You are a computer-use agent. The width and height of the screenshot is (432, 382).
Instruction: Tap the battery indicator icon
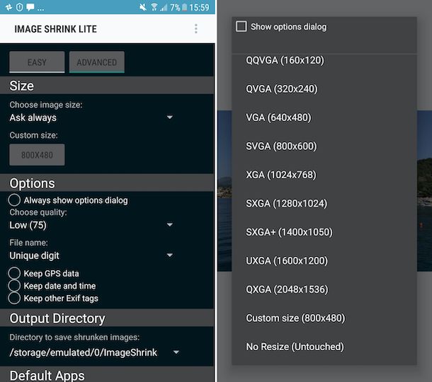click(x=184, y=7)
